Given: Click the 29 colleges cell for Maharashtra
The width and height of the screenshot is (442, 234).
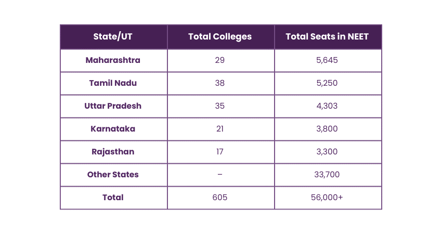Looking at the screenshot, I should [x=220, y=60].
